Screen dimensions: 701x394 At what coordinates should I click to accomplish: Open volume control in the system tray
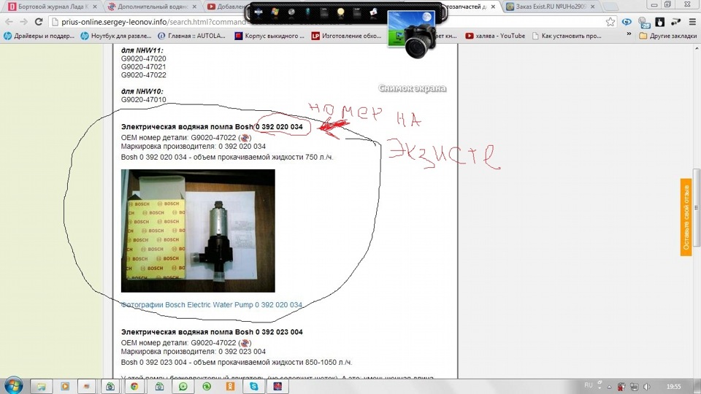click(x=647, y=387)
